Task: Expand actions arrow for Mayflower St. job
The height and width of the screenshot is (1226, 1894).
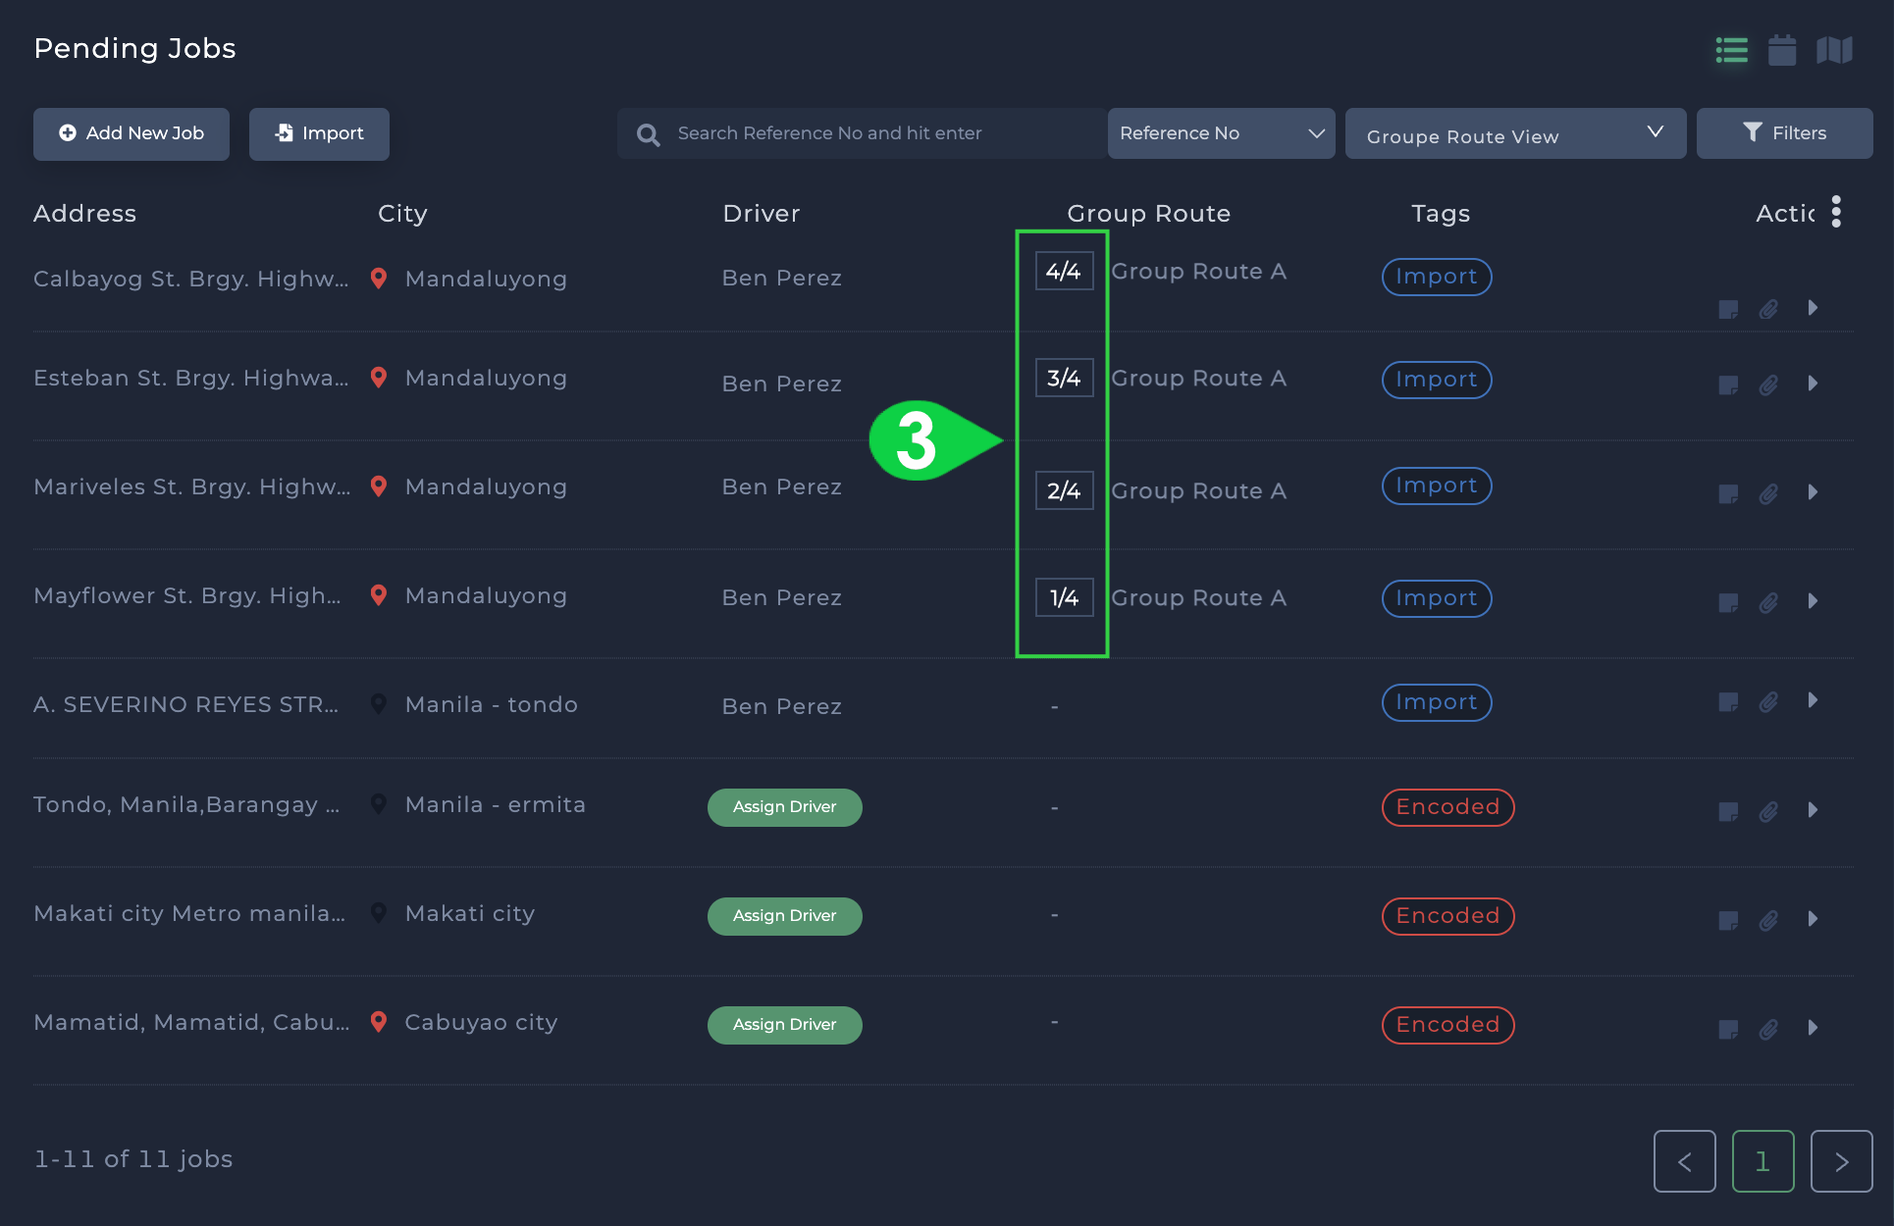Action: click(x=1813, y=601)
